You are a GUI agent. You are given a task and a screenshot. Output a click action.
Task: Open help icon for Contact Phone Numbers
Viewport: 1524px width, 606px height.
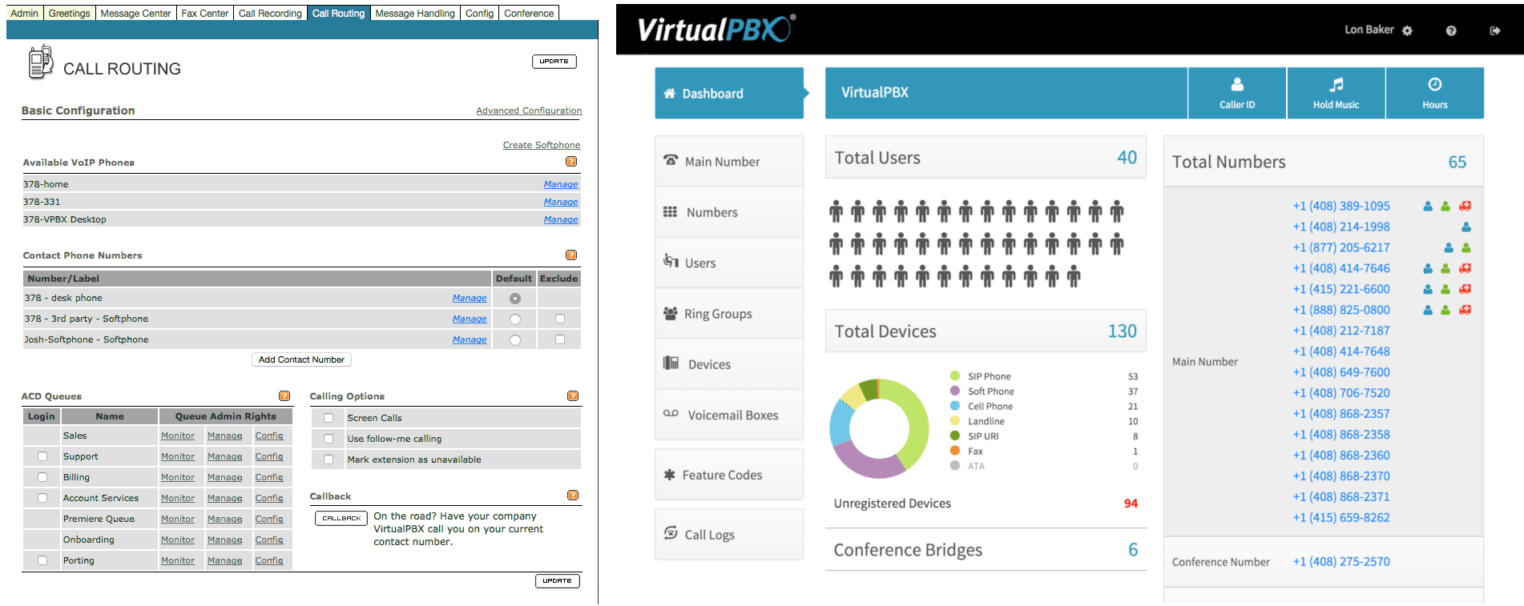[x=571, y=255]
